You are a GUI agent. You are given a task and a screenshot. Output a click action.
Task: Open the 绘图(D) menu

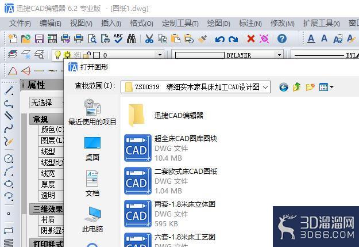[218, 23]
